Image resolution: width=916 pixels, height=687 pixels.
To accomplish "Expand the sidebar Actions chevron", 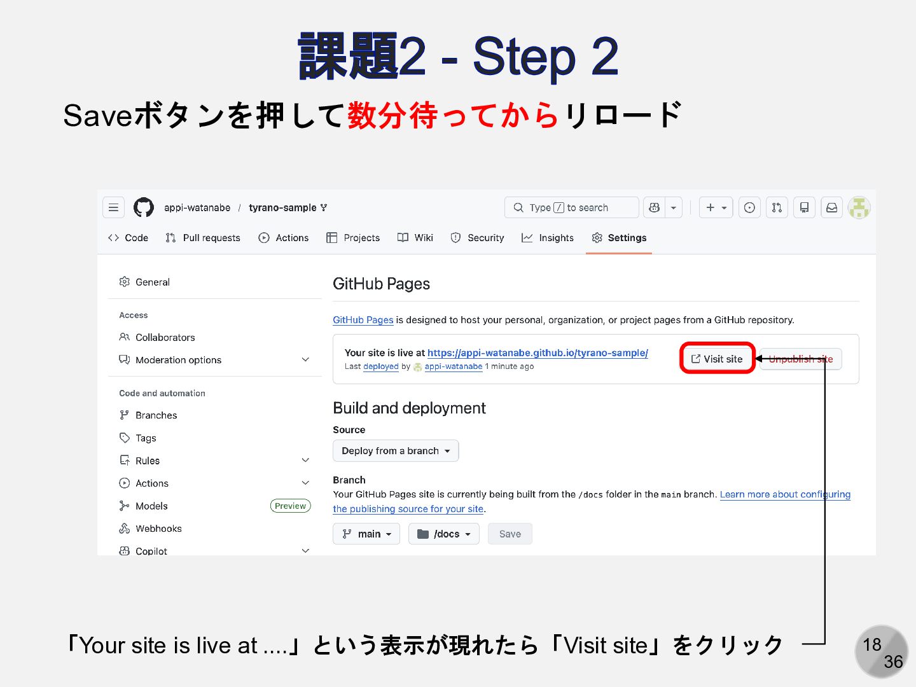I will [x=305, y=483].
